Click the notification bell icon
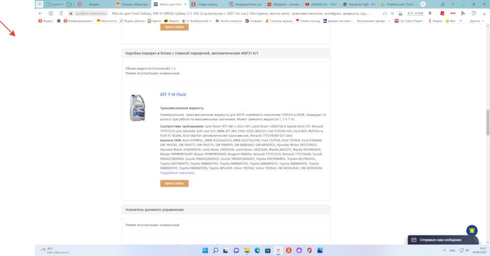 point(472,231)
